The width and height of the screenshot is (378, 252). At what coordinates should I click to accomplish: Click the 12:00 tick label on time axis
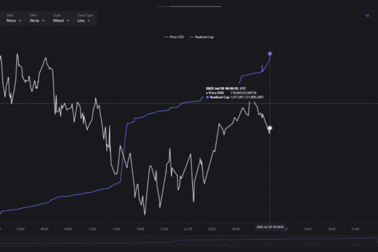92,229
